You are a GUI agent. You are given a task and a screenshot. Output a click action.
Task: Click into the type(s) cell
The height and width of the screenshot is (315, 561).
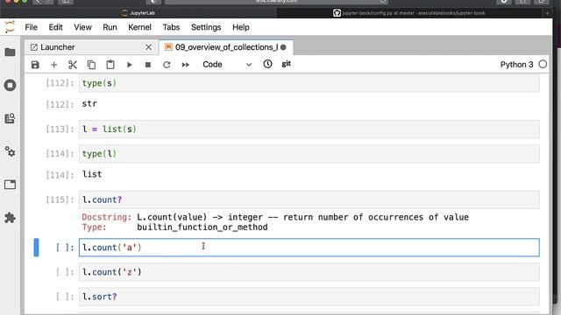(309, 83)
